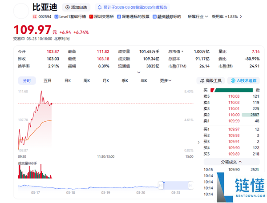Click the 10:15 trade row price 109.90

(x=234, y=170)
